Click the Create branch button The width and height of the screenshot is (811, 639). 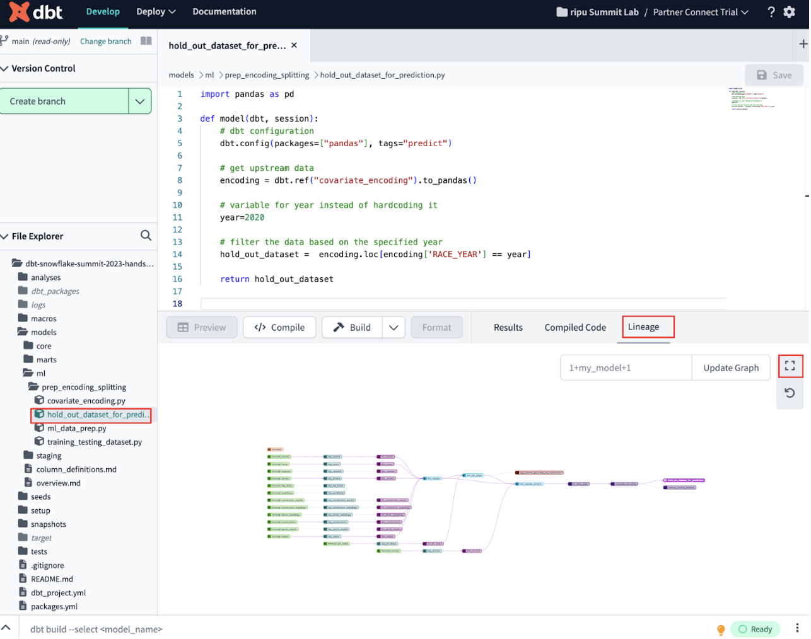coord(64,101)
